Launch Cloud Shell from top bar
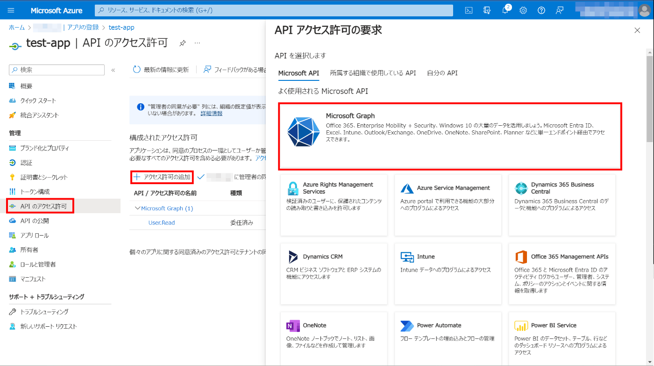The width and height of the screenshot is (654, 366). point(469,10)
